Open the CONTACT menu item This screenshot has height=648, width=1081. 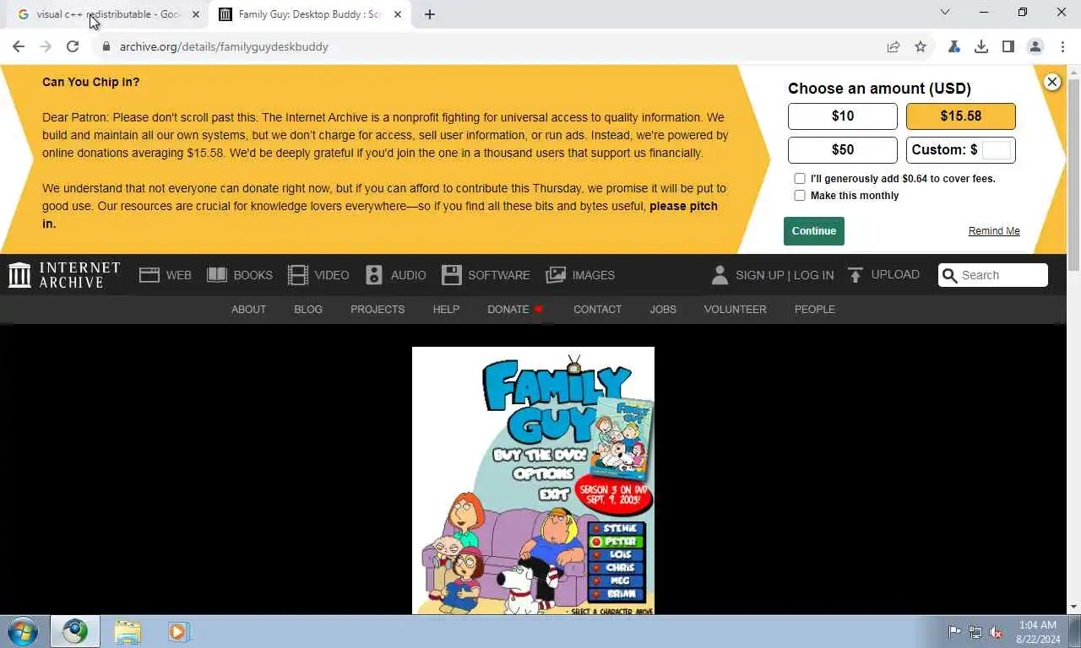pyautogui.click(x=598, y=310)
